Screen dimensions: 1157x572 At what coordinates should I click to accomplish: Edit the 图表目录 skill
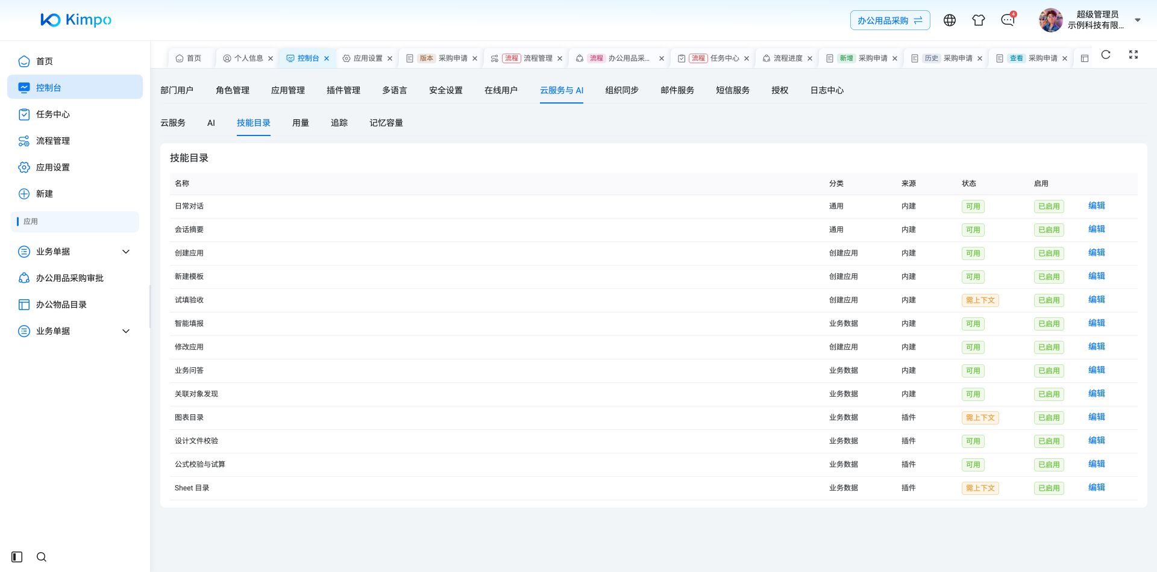1097,417
